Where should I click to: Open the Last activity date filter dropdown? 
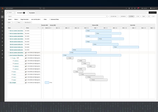point(36,19)
